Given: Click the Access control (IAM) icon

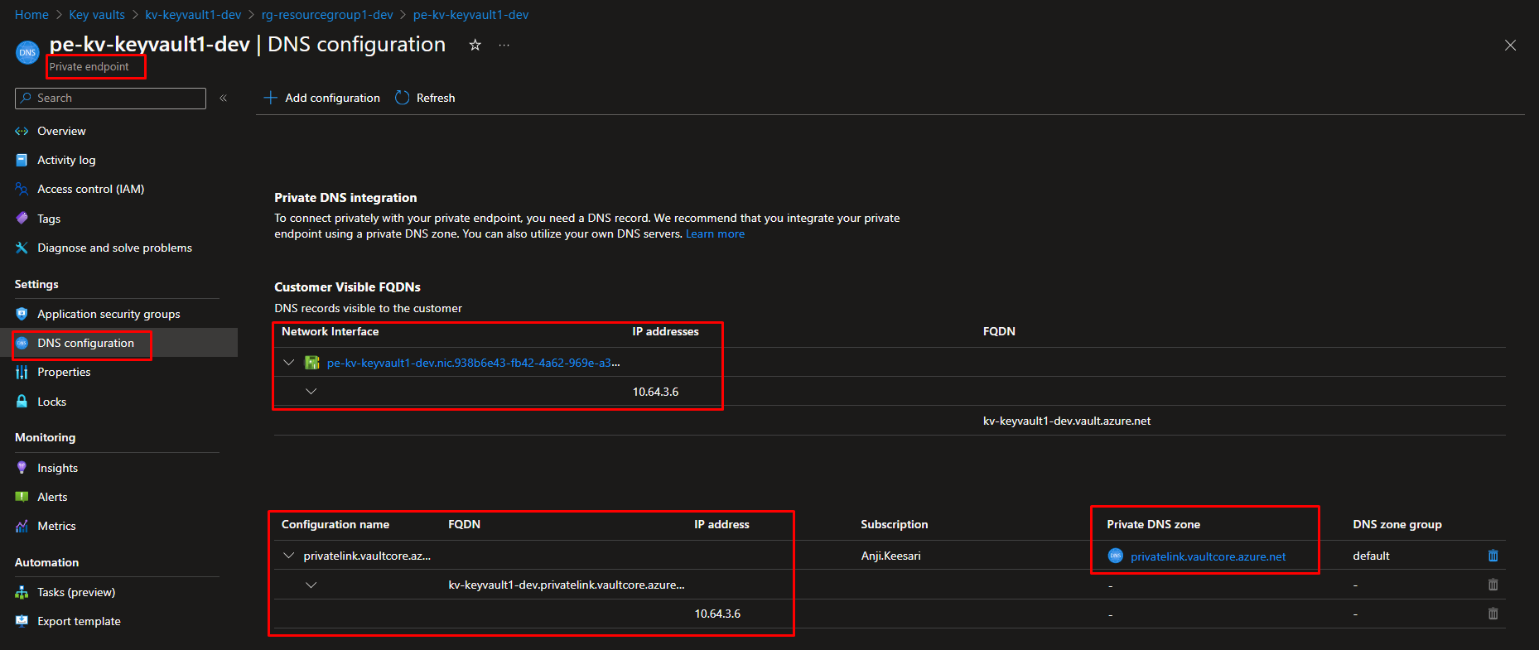Looking at the screenshot, I should pyautogui.click(x=22, y=189).
